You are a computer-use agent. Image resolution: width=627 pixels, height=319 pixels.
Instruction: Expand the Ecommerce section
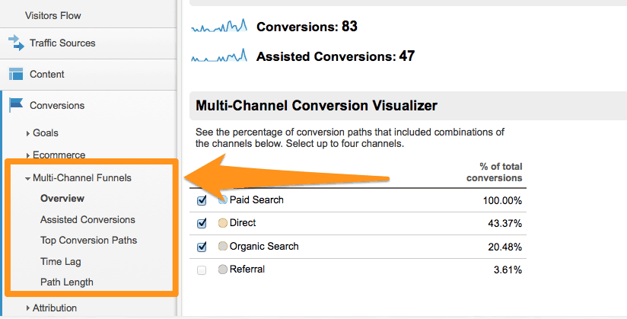point(56,155)
